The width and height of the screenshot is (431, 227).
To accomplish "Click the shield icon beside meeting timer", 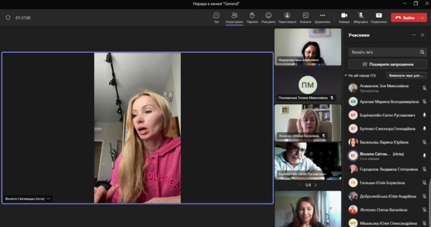I will tap(8, 18).
